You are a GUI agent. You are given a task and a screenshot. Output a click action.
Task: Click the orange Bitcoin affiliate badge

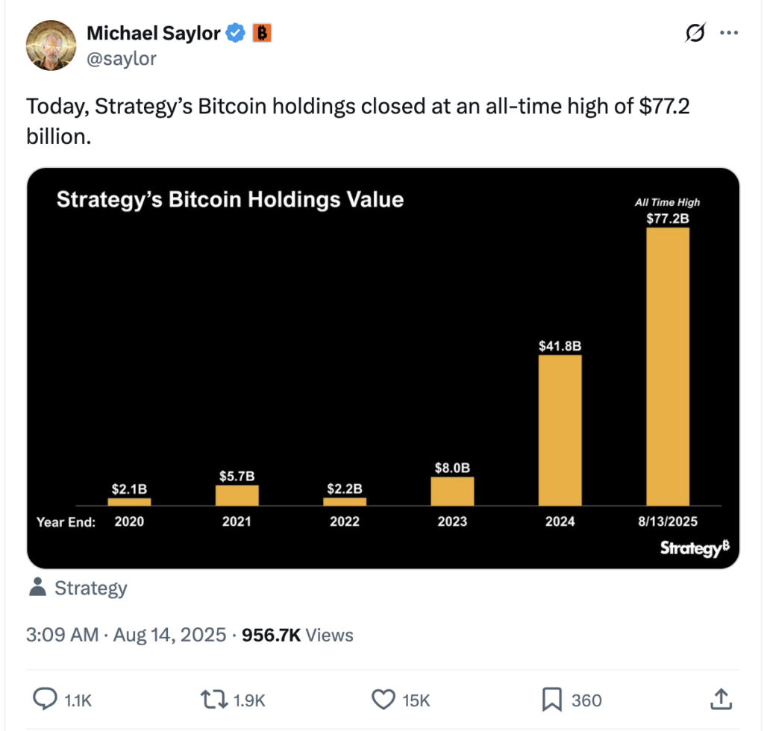(x=261, y=33)
